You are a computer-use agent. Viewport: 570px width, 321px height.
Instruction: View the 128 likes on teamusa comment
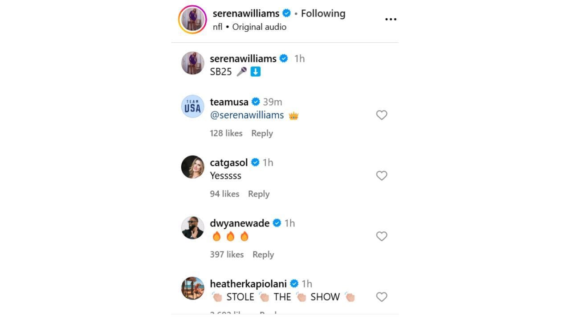[226, 133]
